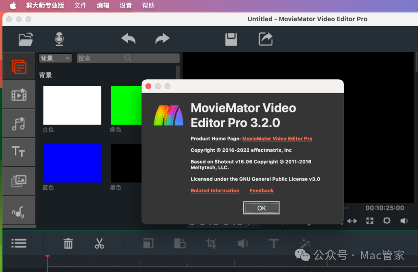Viewport: 418px width, 272px height.
Task: Open the Feedback link
Action: [x=261, y=191]
